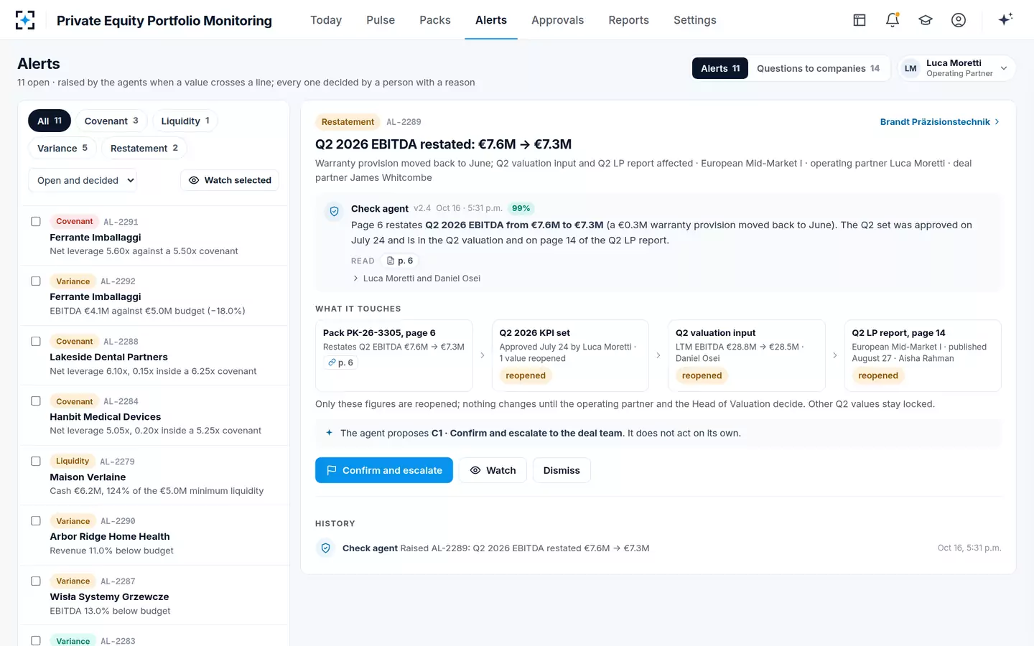Image resolution: width=1034 pixels, height=646 pixels.
Task: Open the Open and decided dropdown
Action: click(x=83, y=180)
